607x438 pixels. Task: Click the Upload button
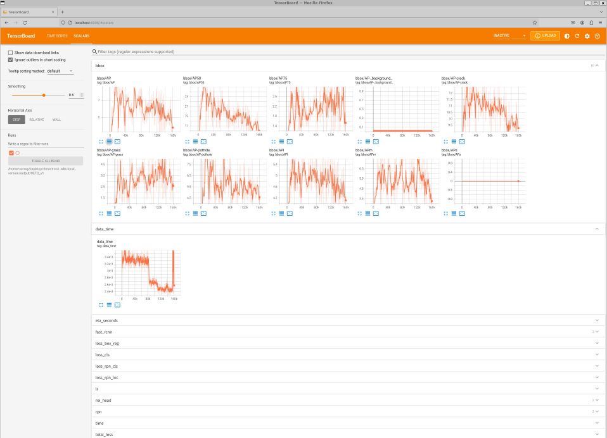[545, 35]
